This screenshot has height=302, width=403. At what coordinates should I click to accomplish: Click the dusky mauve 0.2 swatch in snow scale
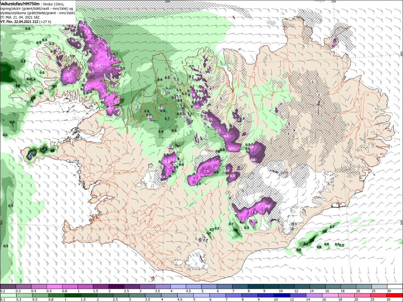[x=8, y=286]
